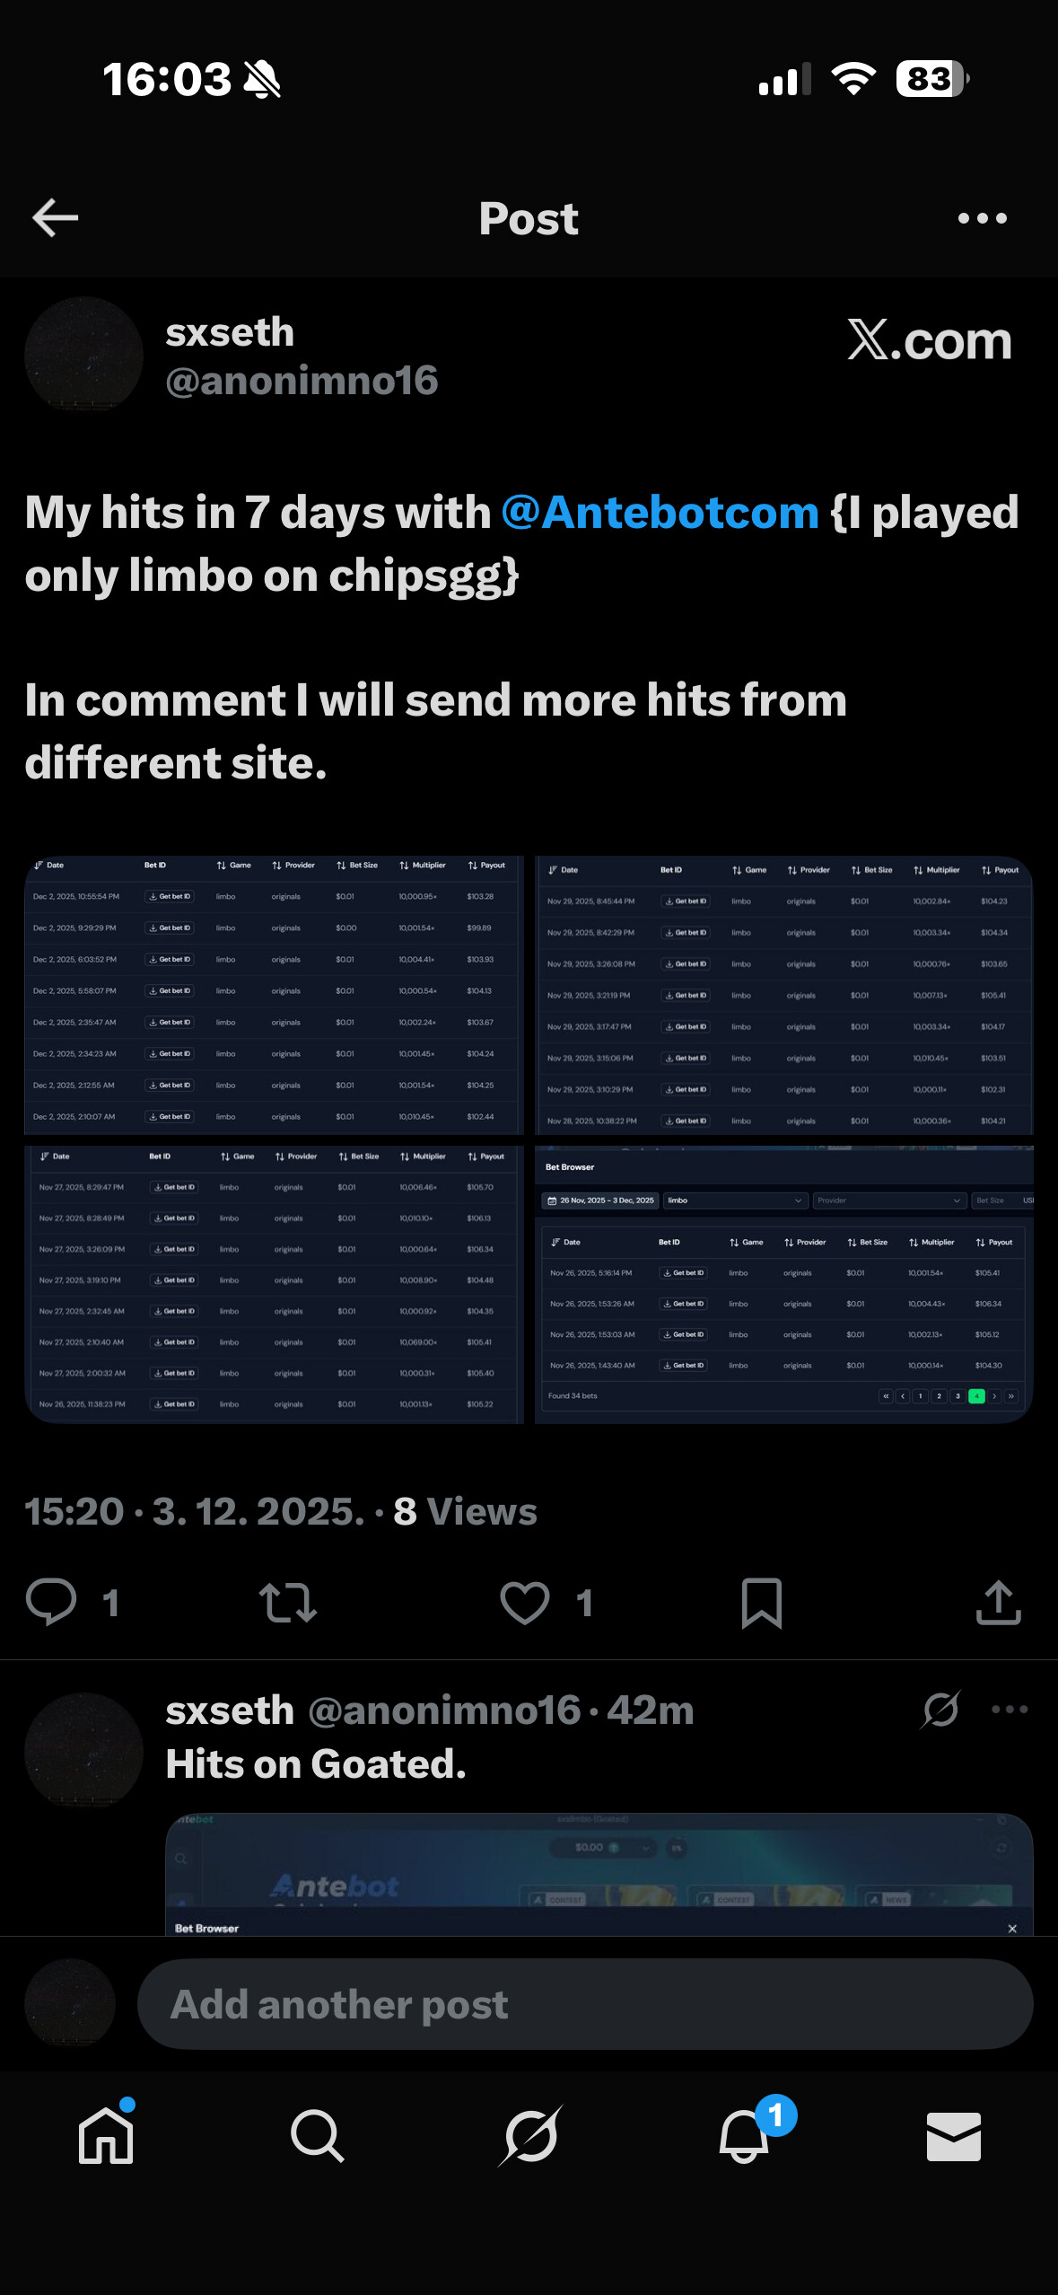Bookmark this post
The image size is (1058, 2295).
[761, 1602]
